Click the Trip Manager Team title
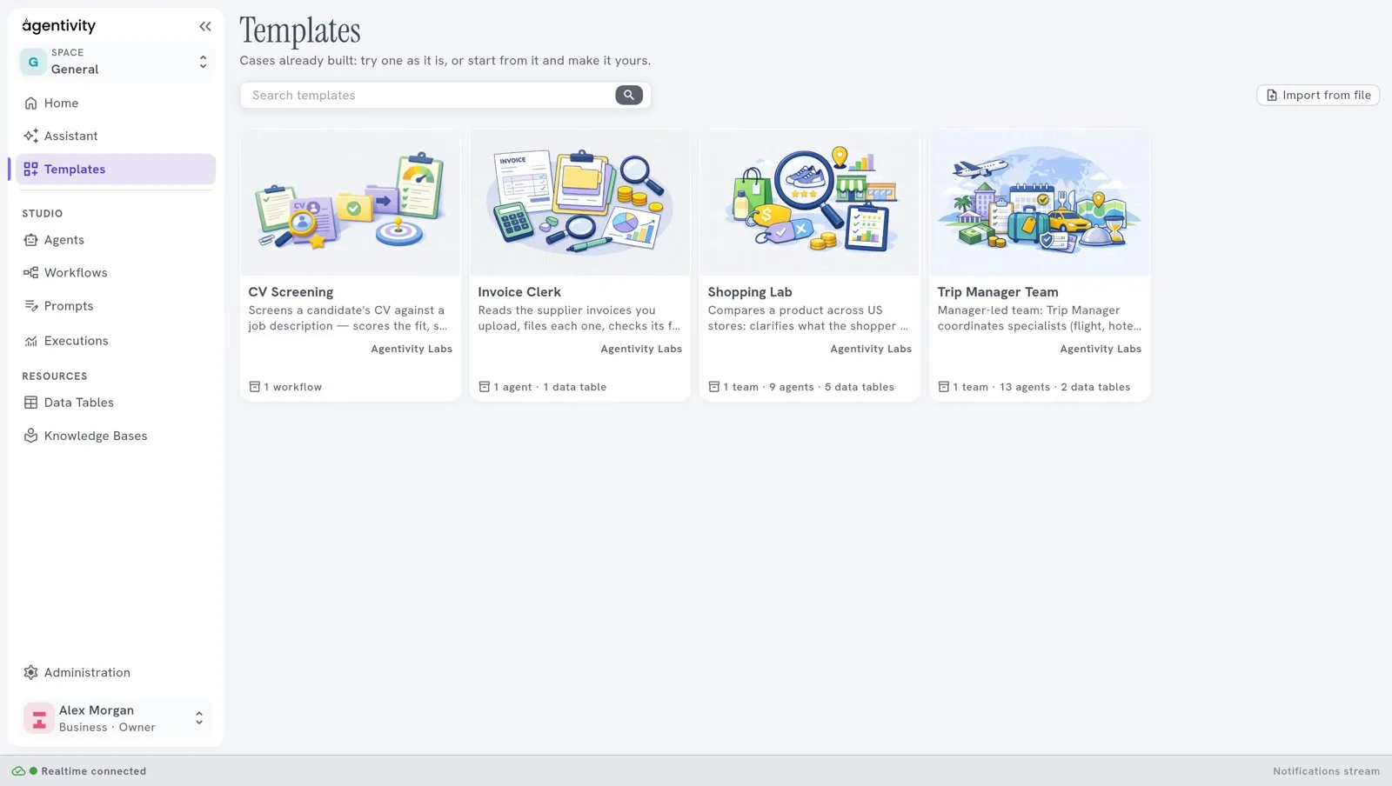1392x786 pixels. point(998,292)
